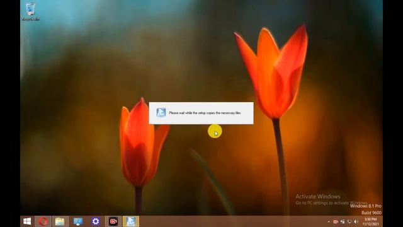Screen dimensions: 403x227
Task: Launch Opera browser from the taskbar
Action: point(43,221)
